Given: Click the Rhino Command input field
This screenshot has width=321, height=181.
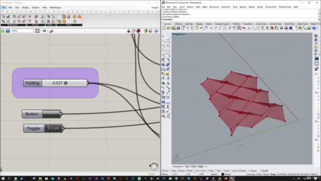Looking at the screenshot, I should click(245, 20).
